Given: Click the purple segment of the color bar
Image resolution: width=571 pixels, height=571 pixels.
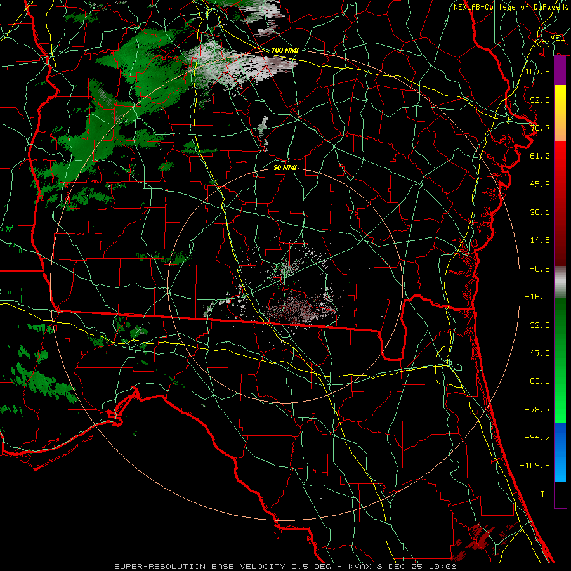Looking at the screenshot, I should pos(560,71).
